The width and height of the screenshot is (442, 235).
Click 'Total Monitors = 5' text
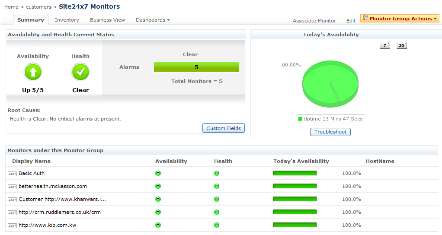pos(197,81)
